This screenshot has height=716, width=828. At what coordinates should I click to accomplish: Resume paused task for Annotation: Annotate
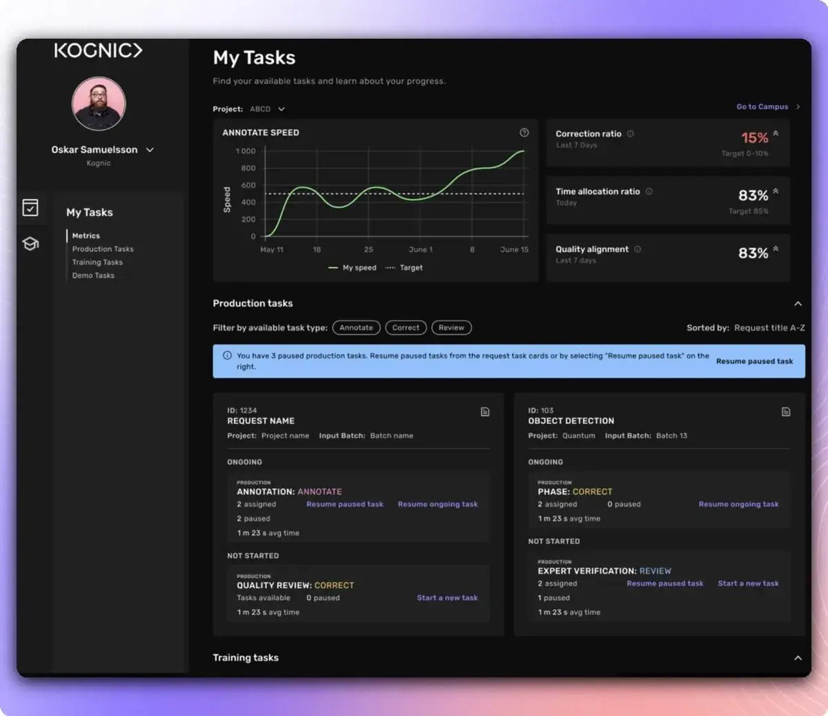point(345,505)
